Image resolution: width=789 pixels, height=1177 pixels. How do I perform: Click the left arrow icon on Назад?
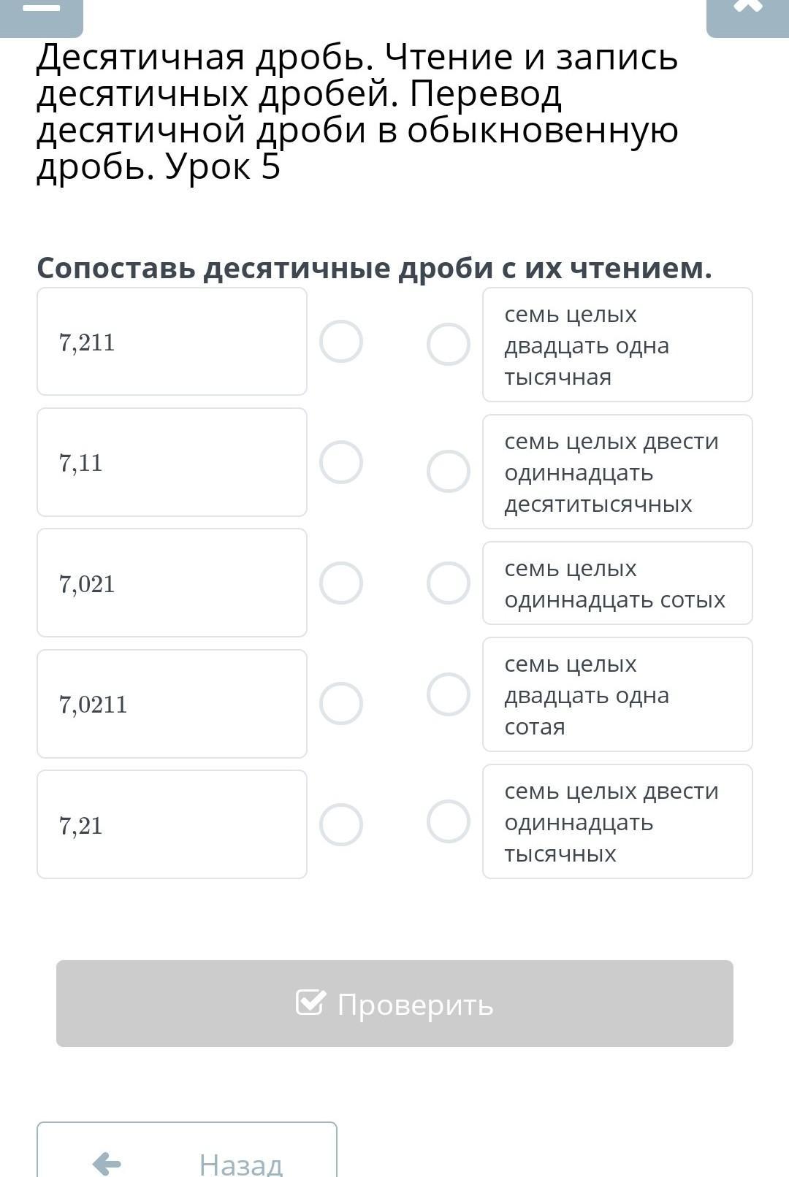click(107, 1163)
